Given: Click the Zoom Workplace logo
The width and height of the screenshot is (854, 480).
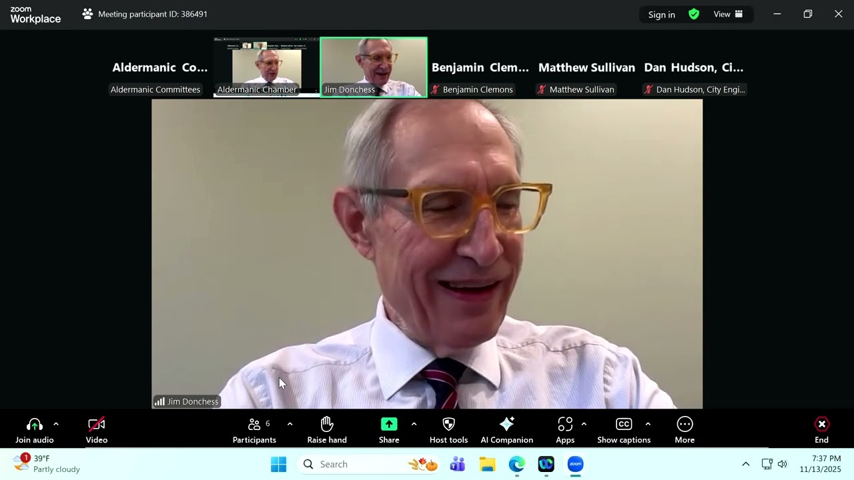Looking at the screenshot, I should point(35,15).
